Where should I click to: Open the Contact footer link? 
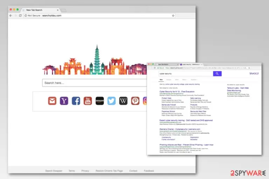point(133,171)
